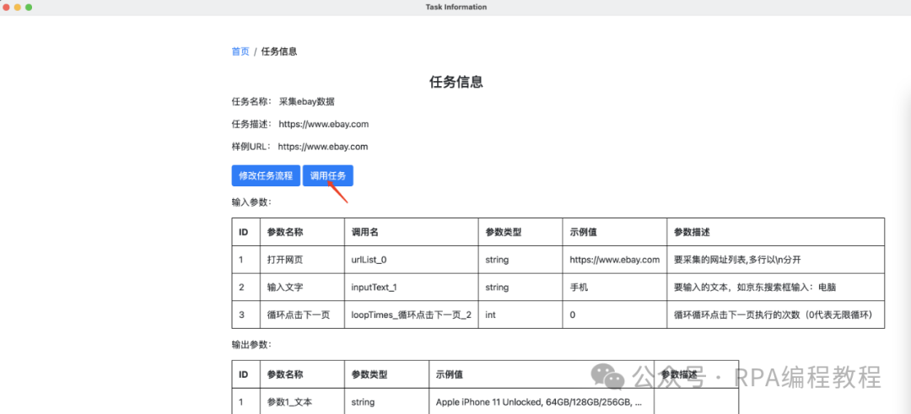Viewport: 911px width, 414px height.
Task: Click the task name 采集ebay数据
Action: (x=307, y=102)
